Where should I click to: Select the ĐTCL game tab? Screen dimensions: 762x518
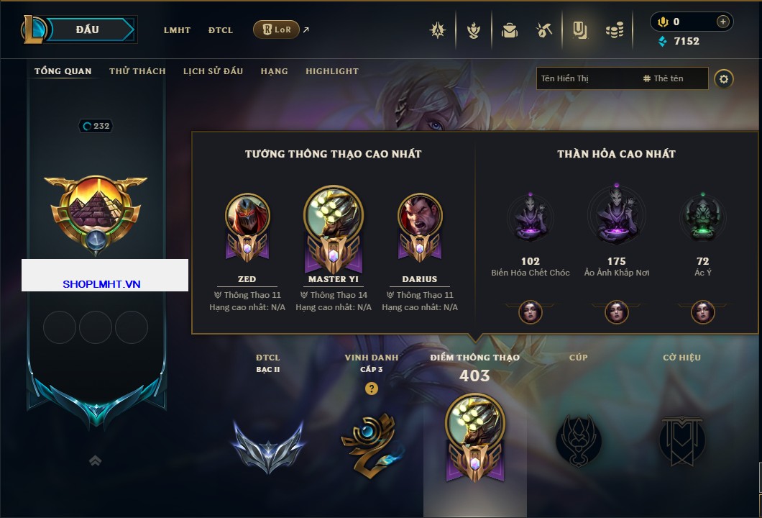pyautogui.click(x=221, y=30)
